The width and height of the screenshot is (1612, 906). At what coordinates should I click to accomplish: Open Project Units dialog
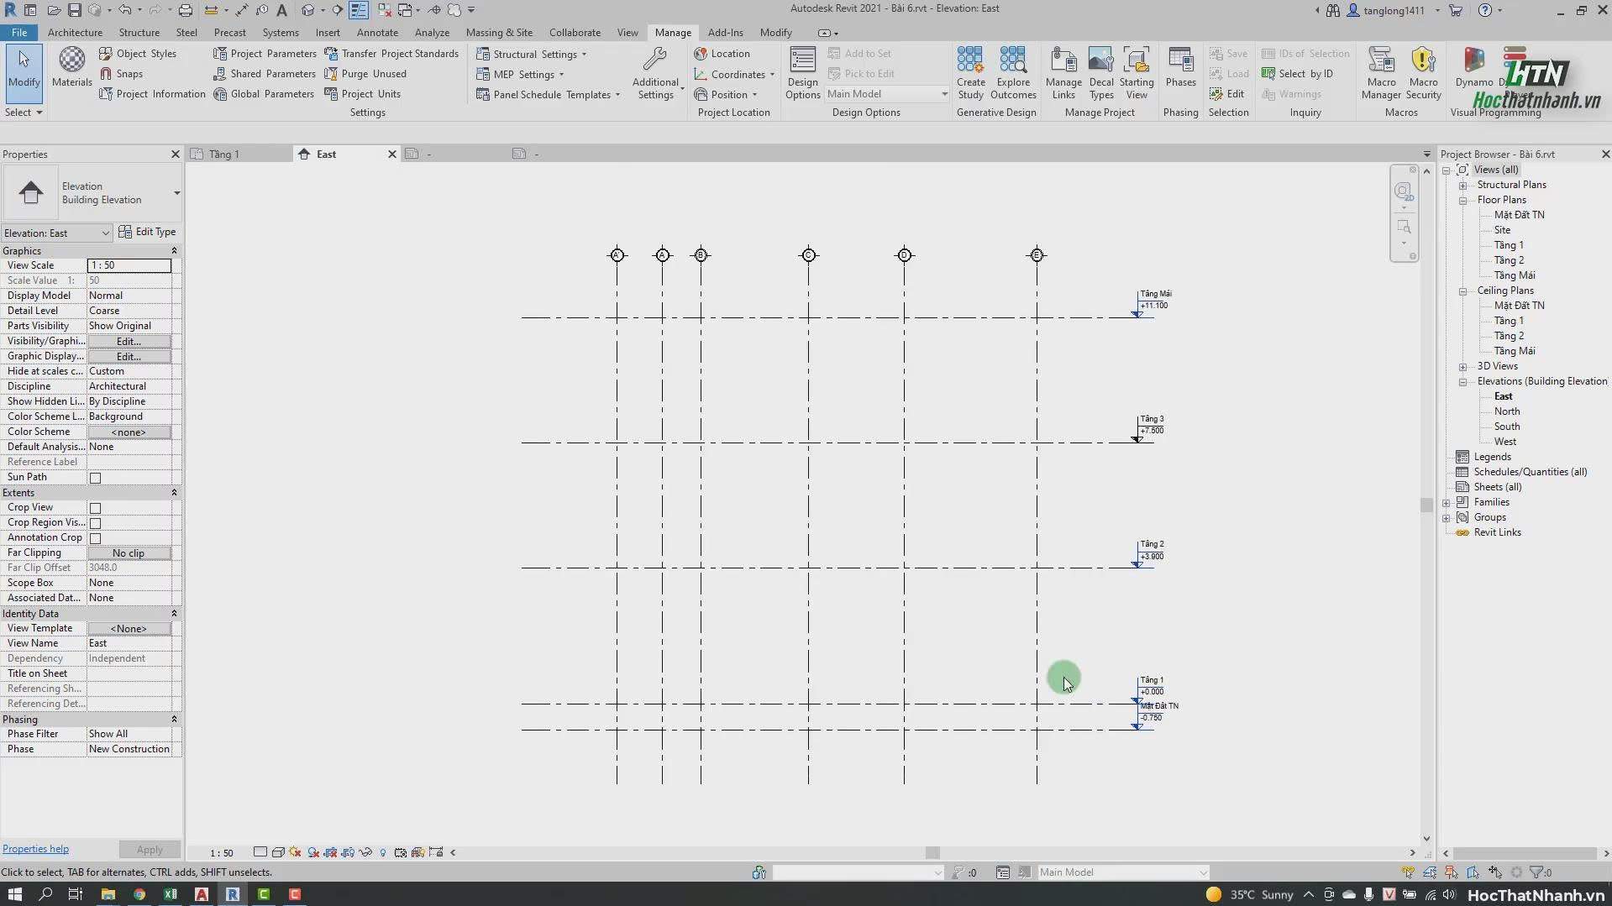(x=363, y=94)
